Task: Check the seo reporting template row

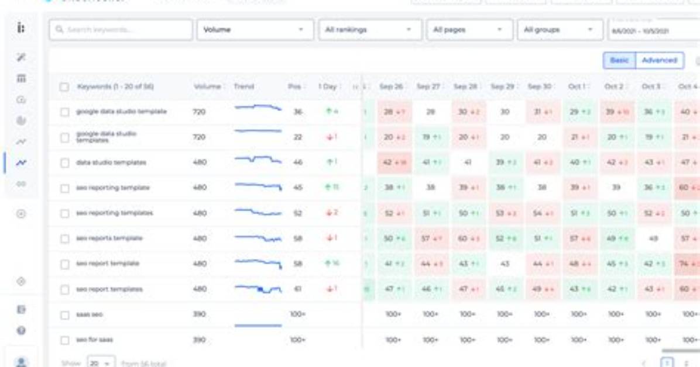Action: pos(65,188)
